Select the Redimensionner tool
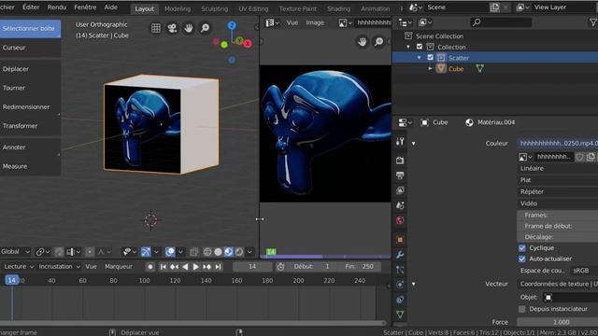 (30, 107)
